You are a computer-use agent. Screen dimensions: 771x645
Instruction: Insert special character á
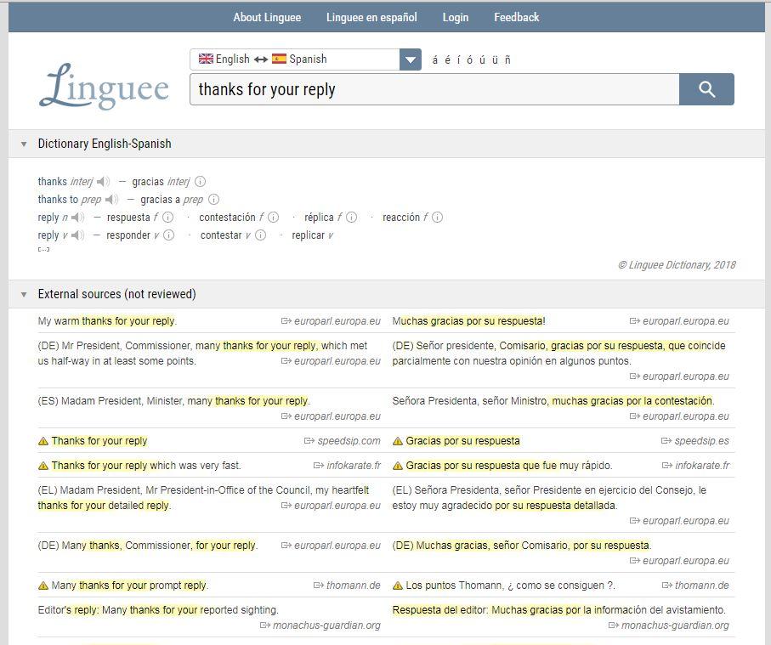point(434,60)
